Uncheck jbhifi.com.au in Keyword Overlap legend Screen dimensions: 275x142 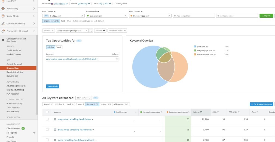click(195, 47)
